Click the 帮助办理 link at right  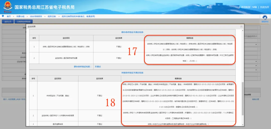click(255, 99)
